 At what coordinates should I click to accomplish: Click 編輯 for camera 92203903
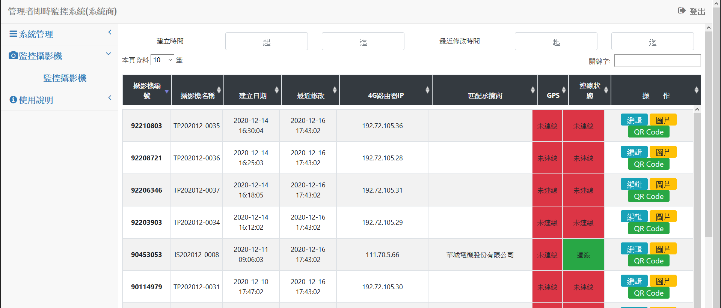point(634,217)
